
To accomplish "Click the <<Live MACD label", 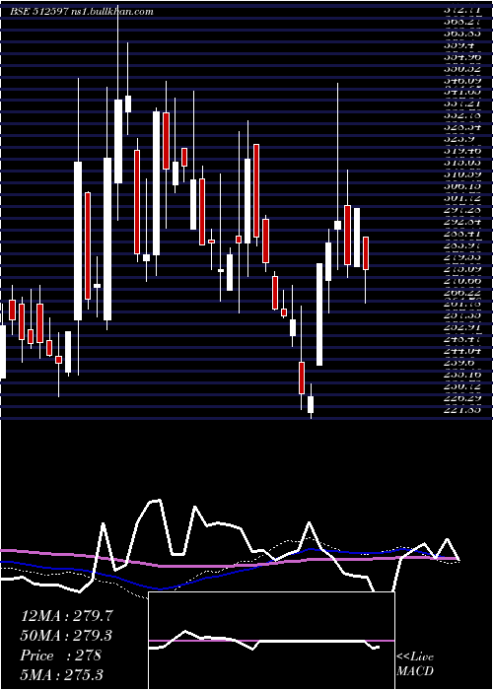I will click(x=415, y=663).
